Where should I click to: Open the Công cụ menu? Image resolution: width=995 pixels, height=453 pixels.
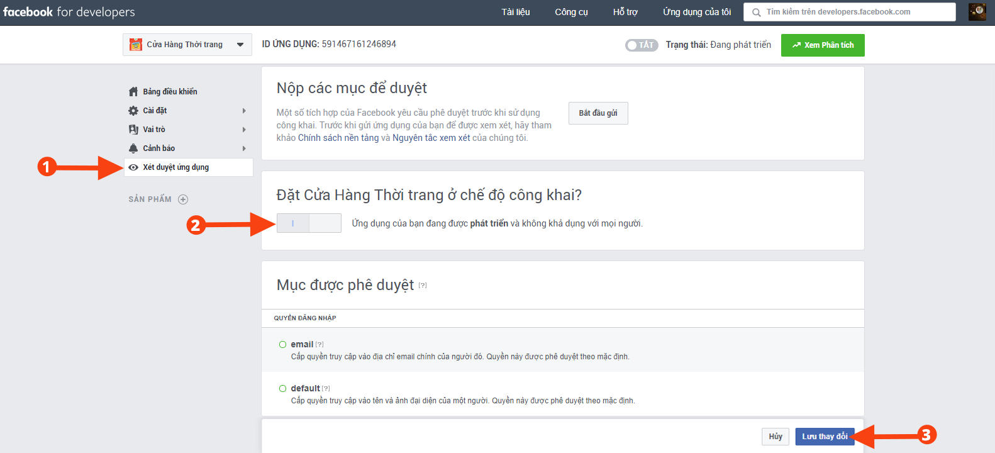point(571,12)
